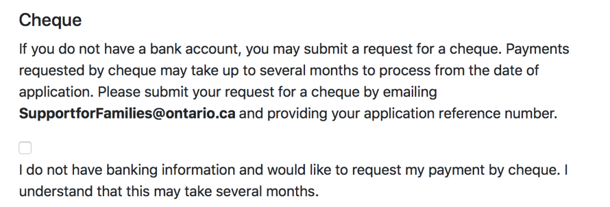The width and height of the screenshot is (610, 207).
Task: Check the cheque payment request checkbox
Action: click(25, 148)
